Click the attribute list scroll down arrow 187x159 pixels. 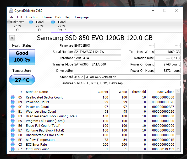(178, 149)
